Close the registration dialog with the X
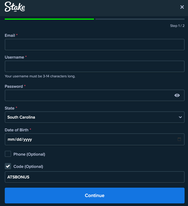188x206 pixels. 182,7
